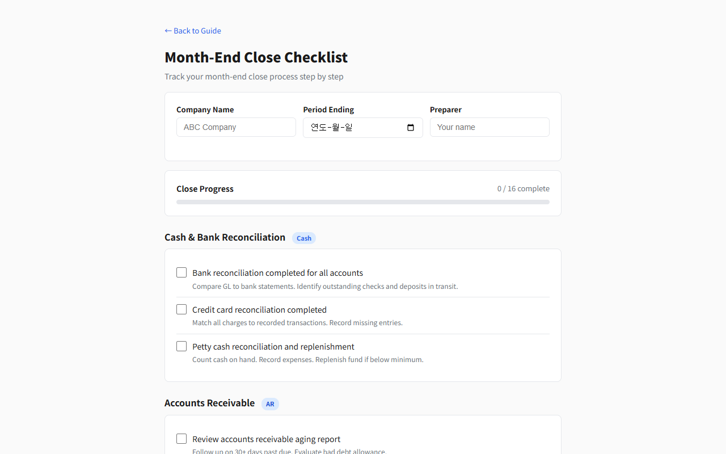Click the Accounts Receivable section heading

[209, 403]
